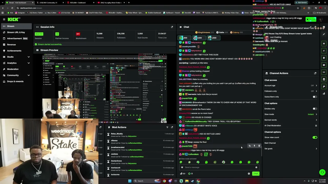Open Followers only options
The width and height of the screenshot is (328, 184).
[x=291, y=91]
